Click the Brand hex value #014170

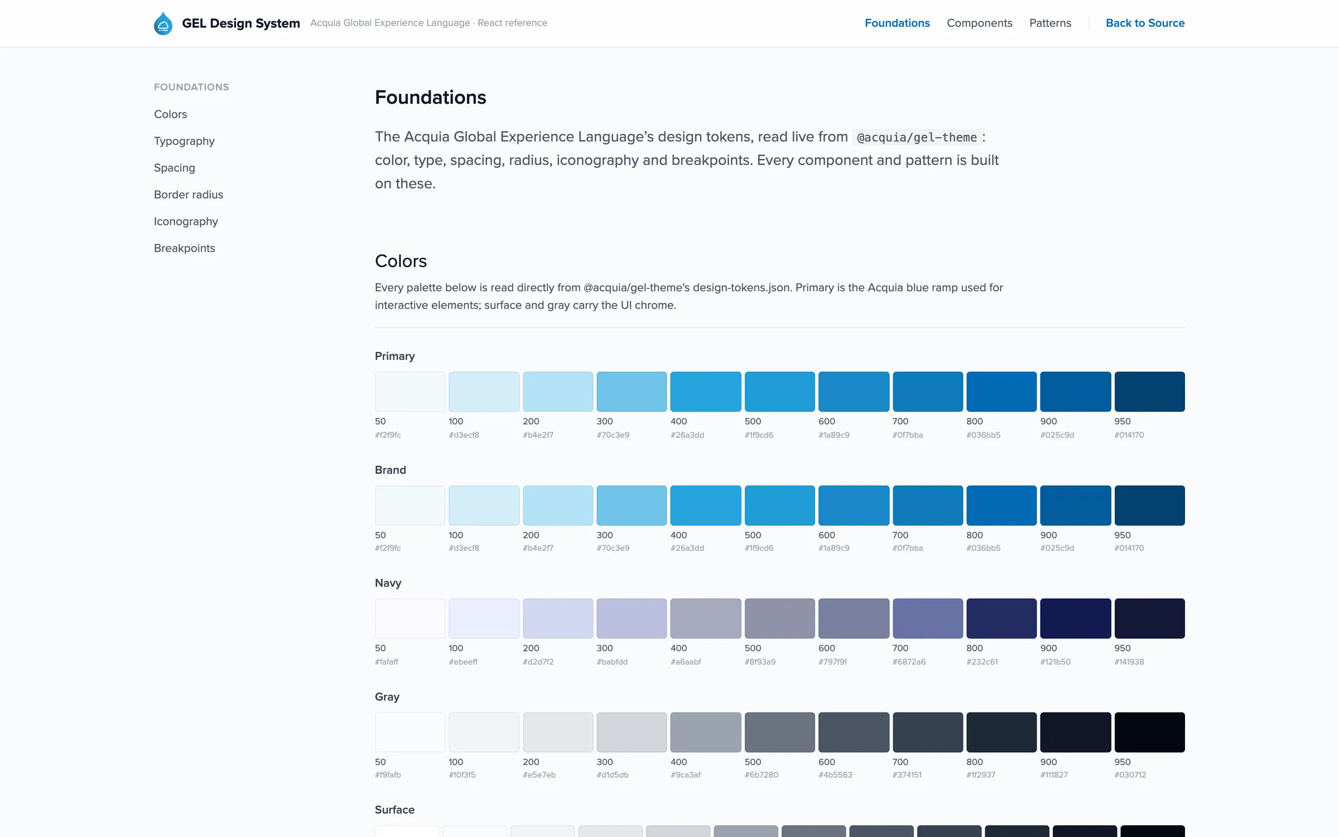click(1129, 548)
